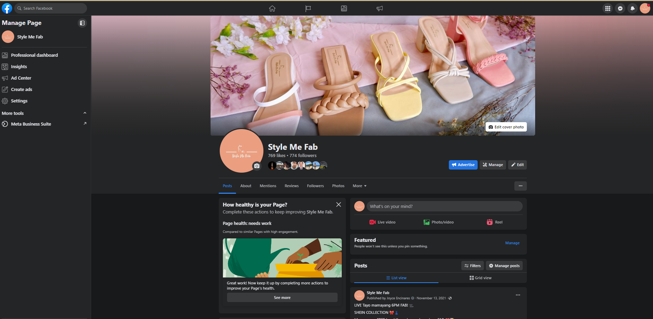Click the 'What's on your mind?' box

pos(444,206)
